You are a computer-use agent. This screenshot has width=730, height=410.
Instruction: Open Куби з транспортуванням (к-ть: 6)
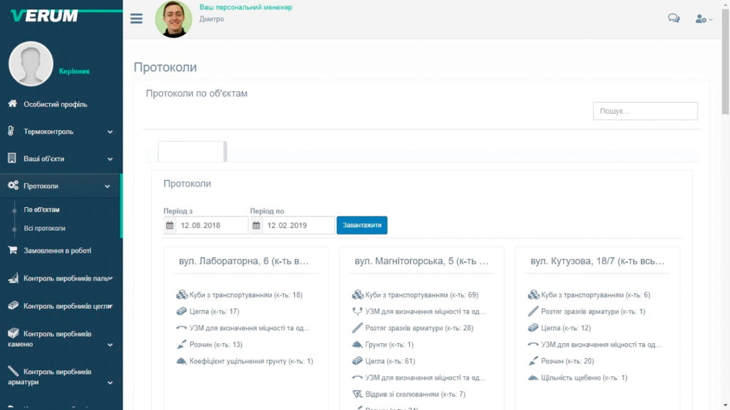coord(595,295)
